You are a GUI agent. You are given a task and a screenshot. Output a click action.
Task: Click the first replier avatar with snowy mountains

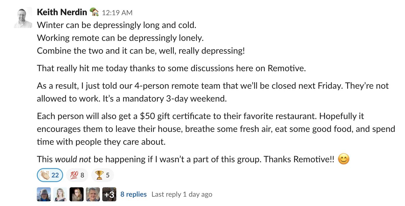(x=44, y=194)
